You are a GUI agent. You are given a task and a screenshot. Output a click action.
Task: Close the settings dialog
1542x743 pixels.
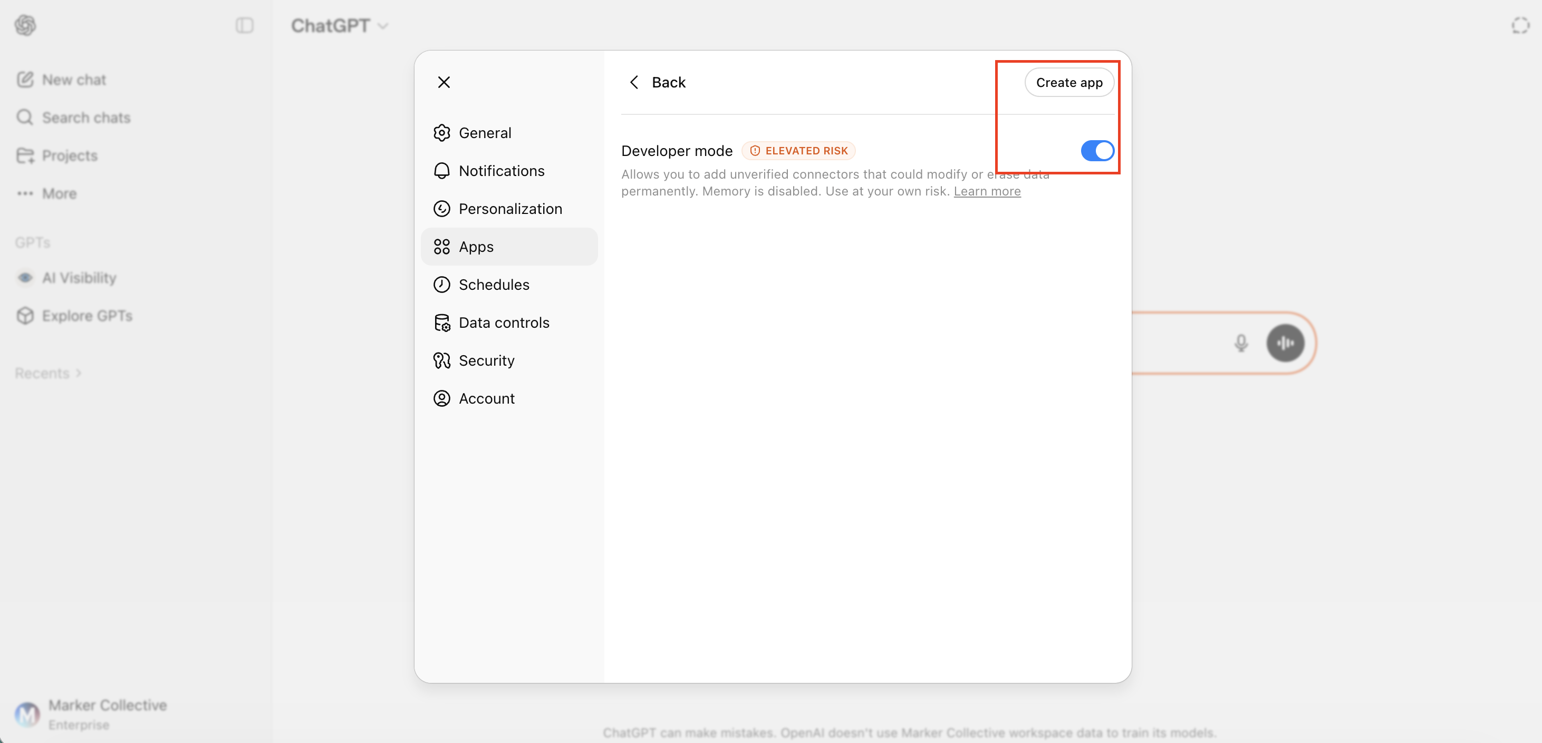pos(444,83)
